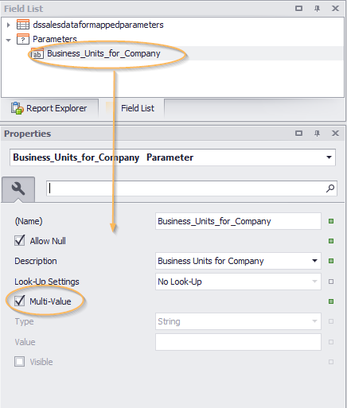This screenshot has width=347, height=408.
Task: Click the dssalesdataformappedparameters table icon
Action: coord(23,25)
